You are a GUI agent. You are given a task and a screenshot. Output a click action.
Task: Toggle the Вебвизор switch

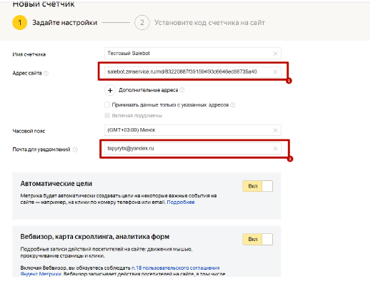point(257,239)
